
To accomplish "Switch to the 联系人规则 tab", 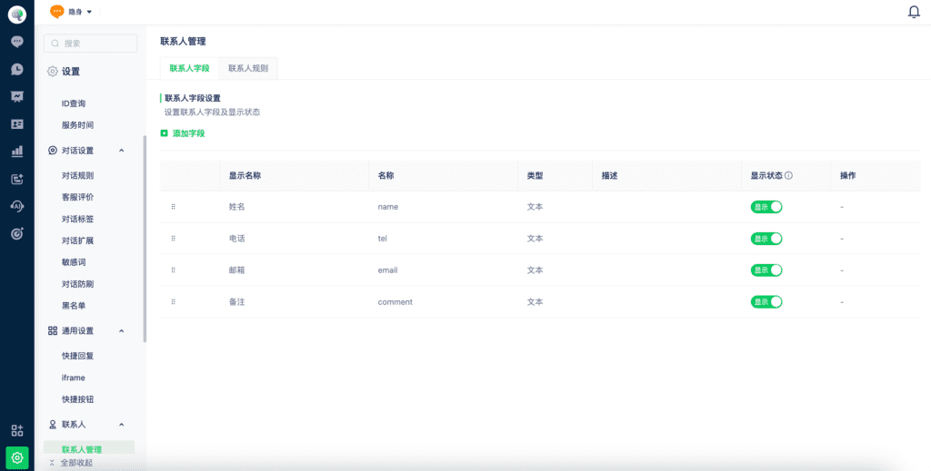I will point(248,68).
